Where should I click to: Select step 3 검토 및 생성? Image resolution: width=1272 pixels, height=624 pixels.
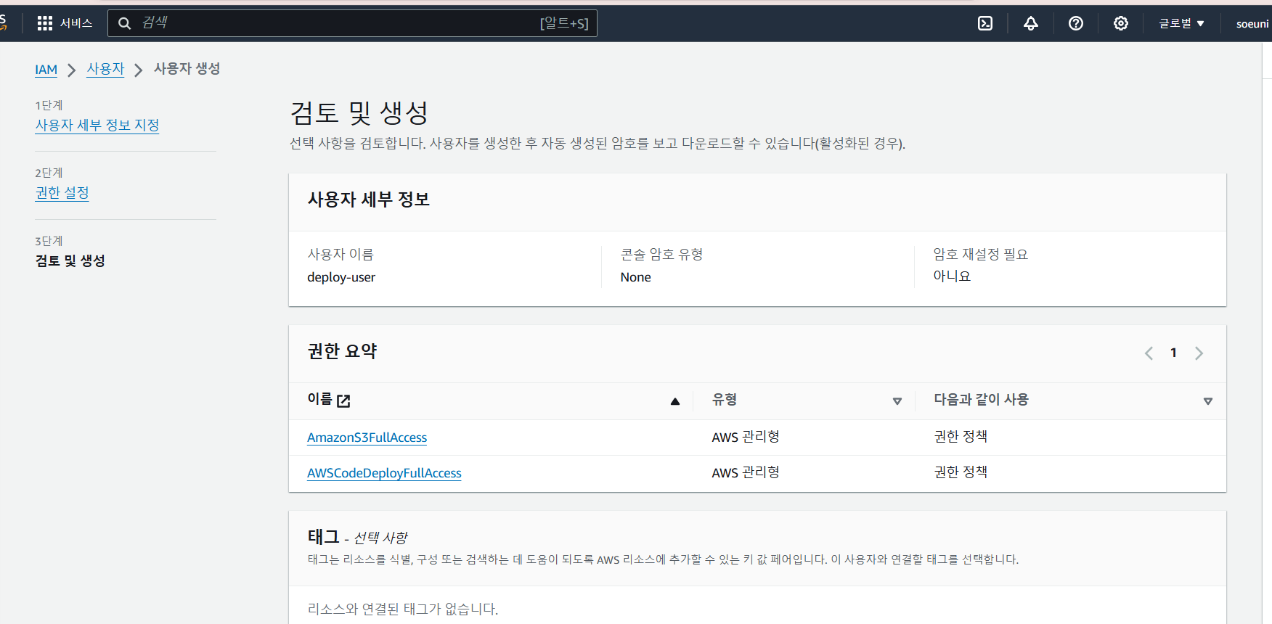(x=70, y=260)
